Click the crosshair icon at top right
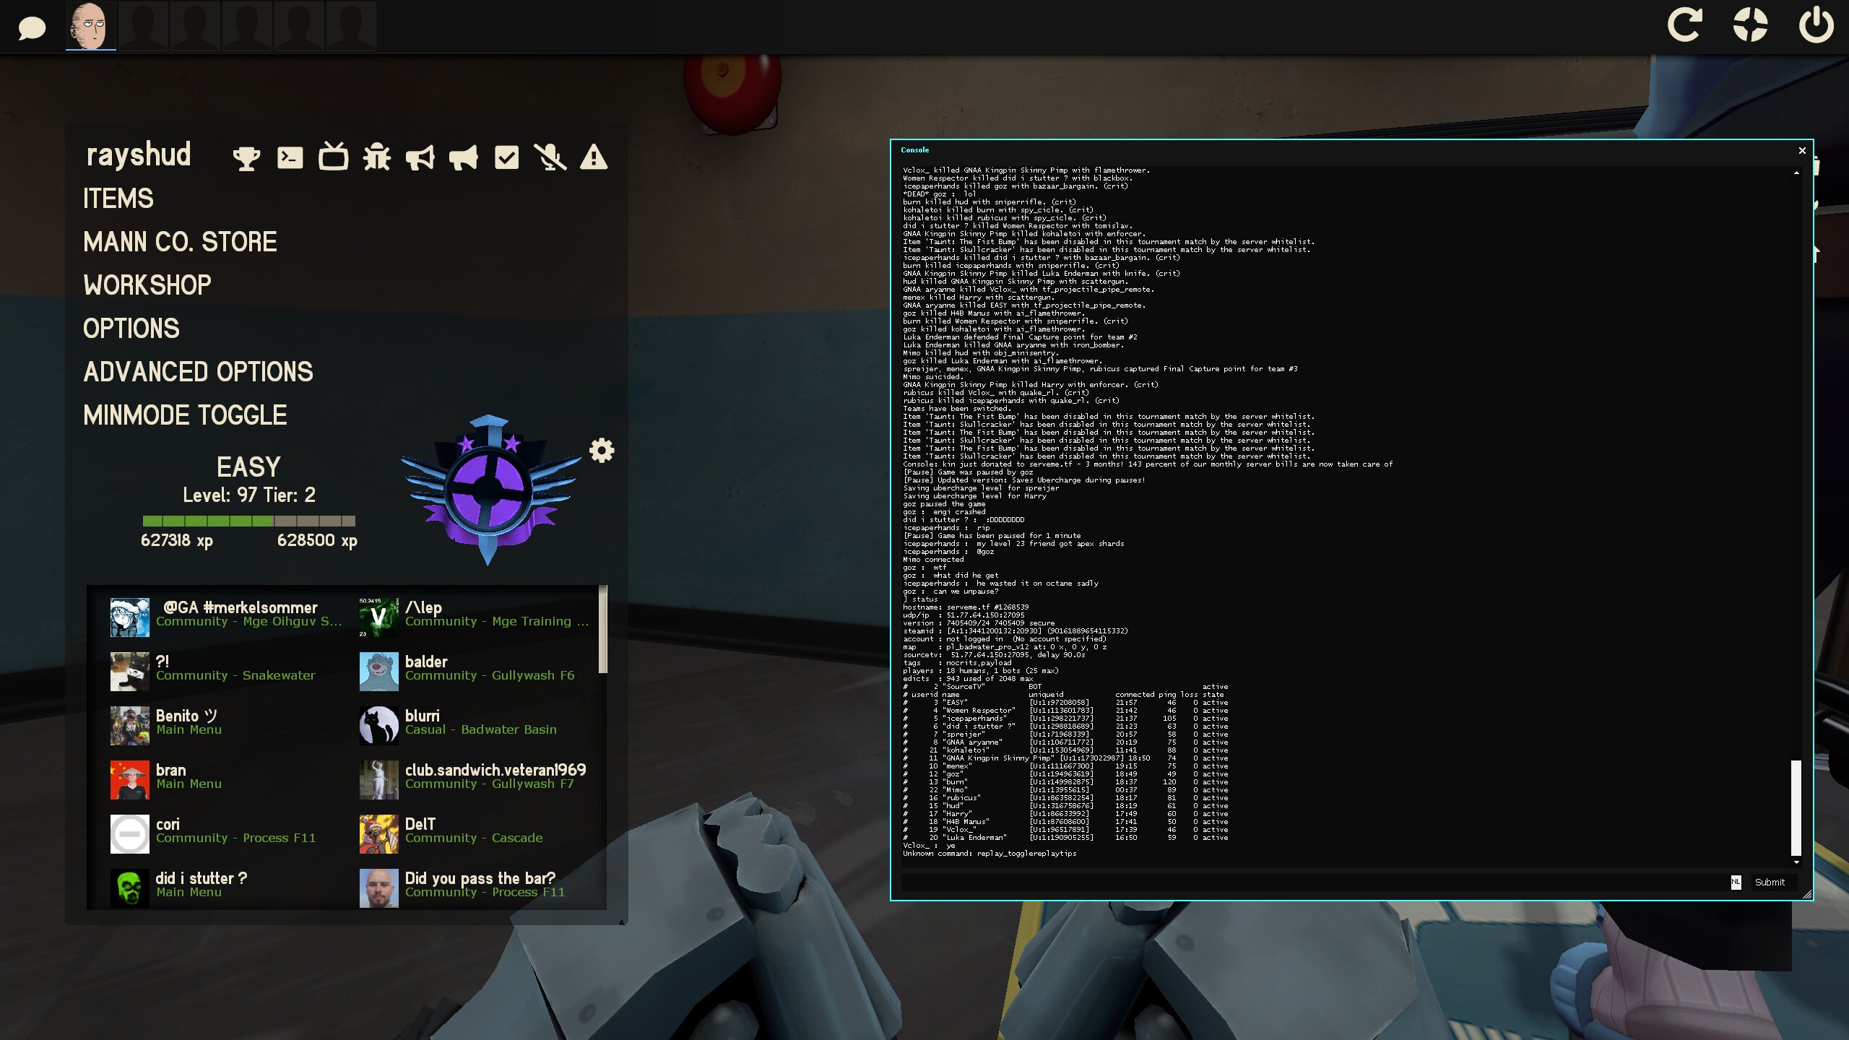Viewport: 1849px width, 1040px height. click(x=1750, y=25)
